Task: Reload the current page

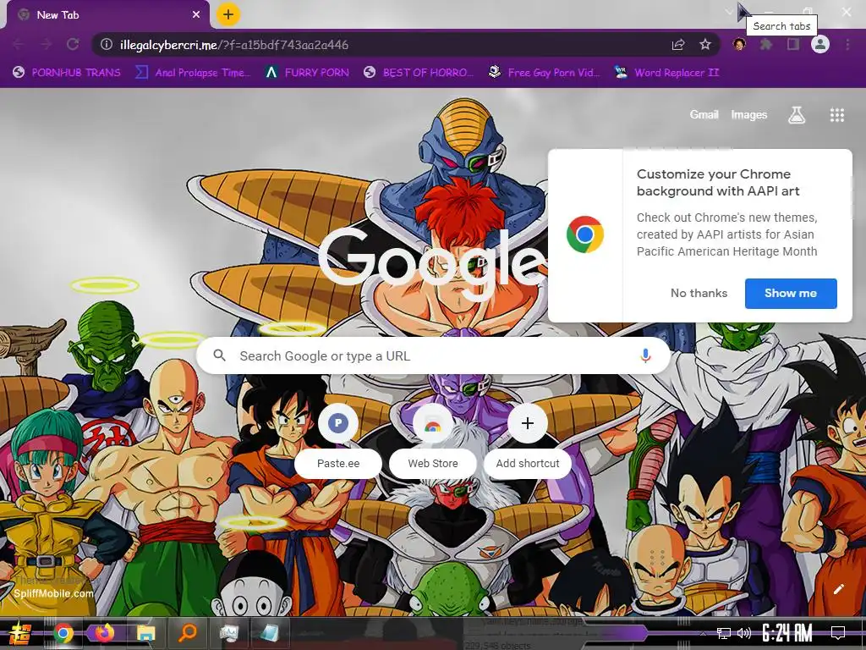Action: coord(73,44)
